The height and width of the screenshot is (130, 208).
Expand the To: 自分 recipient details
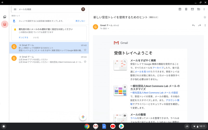coord(105,29)
